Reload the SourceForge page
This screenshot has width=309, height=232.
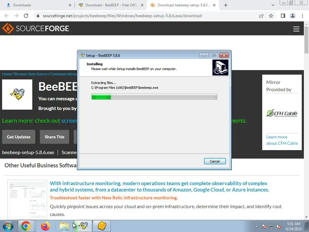[26, 16]
